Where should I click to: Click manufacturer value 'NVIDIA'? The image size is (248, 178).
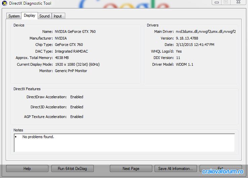(x=61, y=38)
